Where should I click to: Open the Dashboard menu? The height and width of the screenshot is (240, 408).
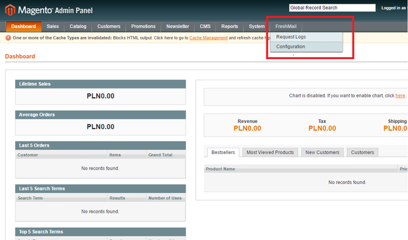coord(24,26)
